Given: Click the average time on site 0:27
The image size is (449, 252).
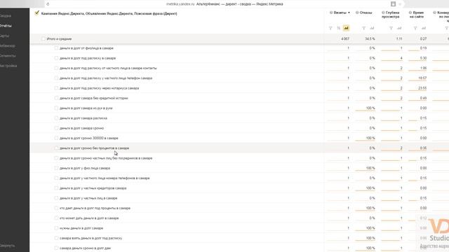Looking at the screenshot, I should (423, 38).
